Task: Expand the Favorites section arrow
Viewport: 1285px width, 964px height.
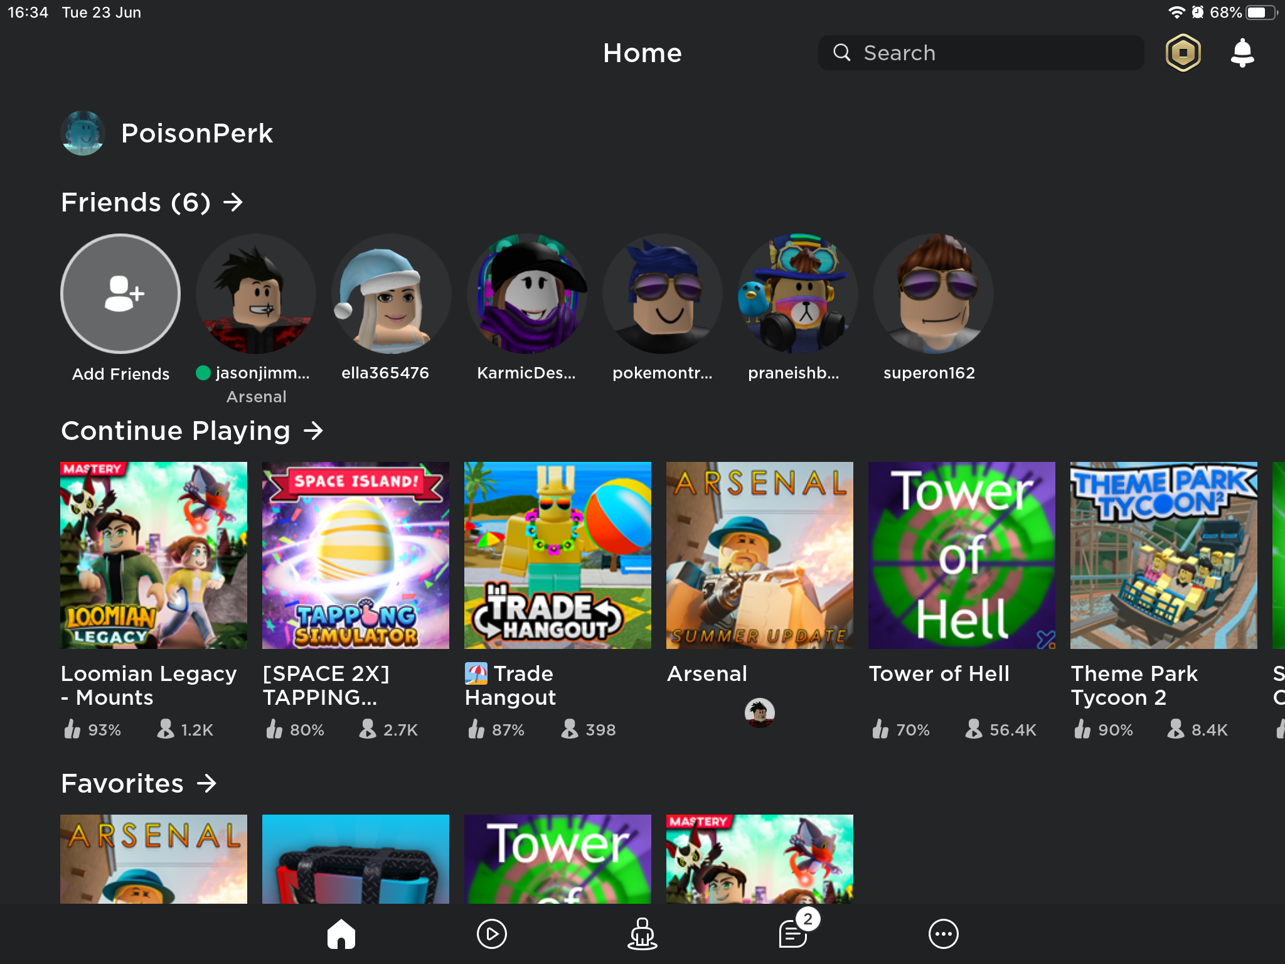Action: pos(206,783)
